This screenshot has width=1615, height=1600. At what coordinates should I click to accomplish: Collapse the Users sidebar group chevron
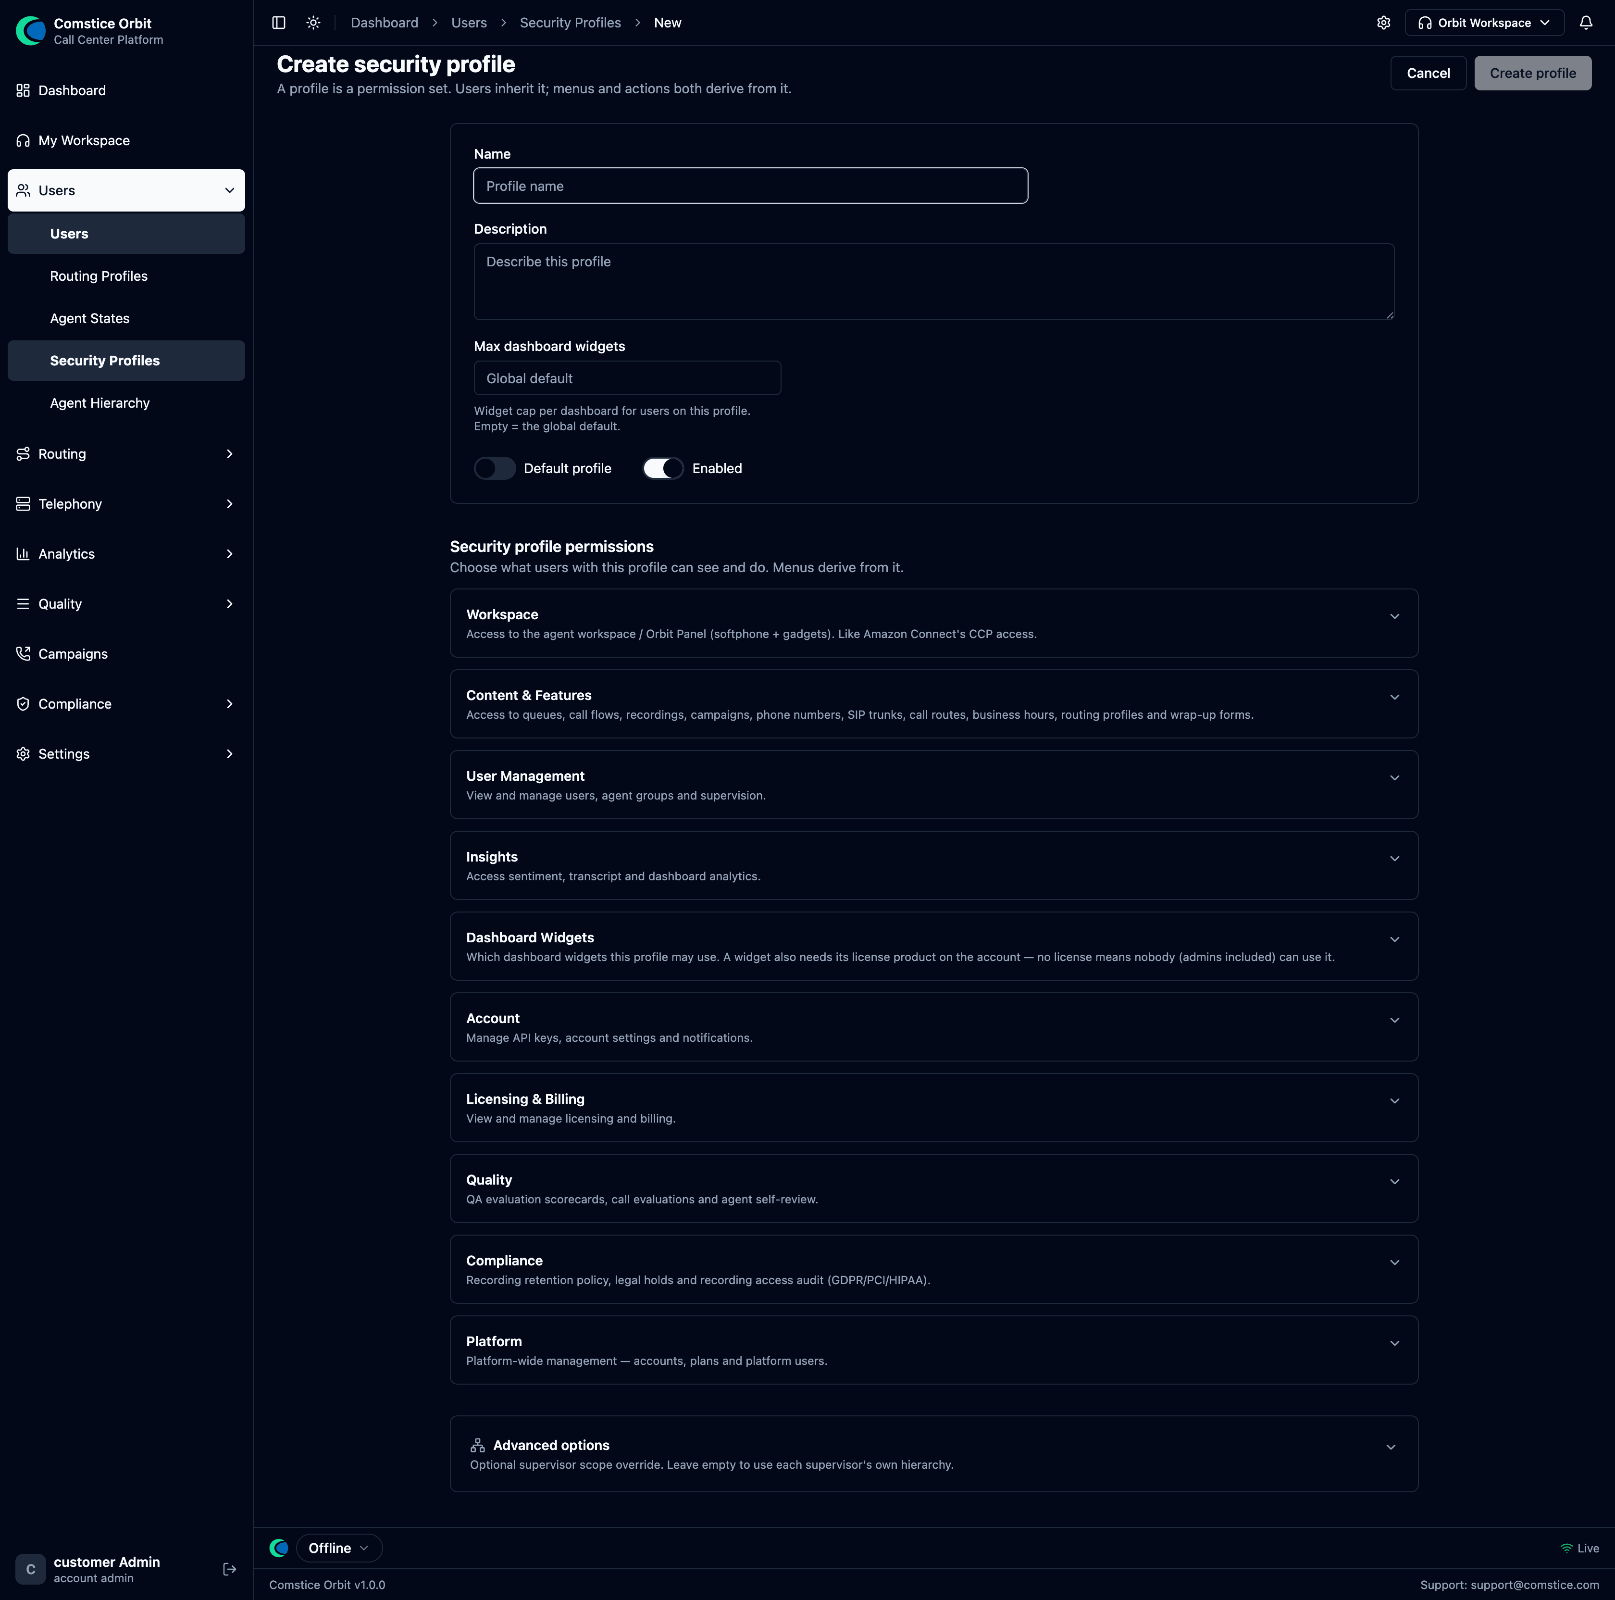(x=230, y=190)
